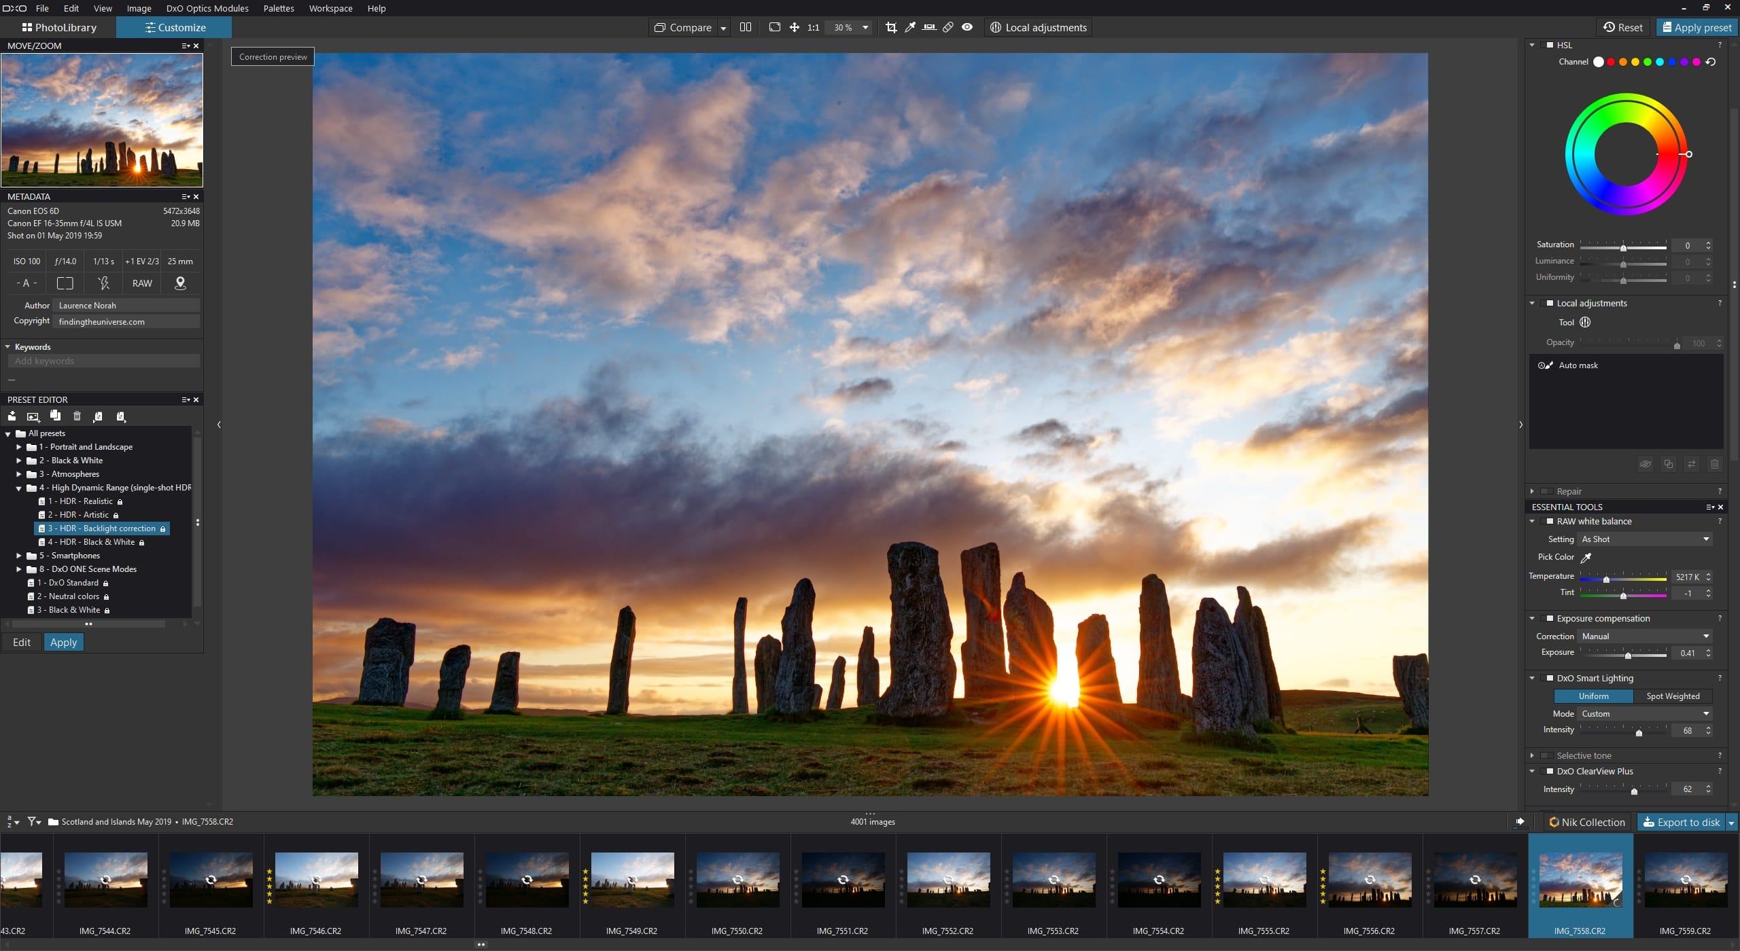Activate the Horizon straighten tool
This screenshot has width=1740, height=951.
[928, 27]
